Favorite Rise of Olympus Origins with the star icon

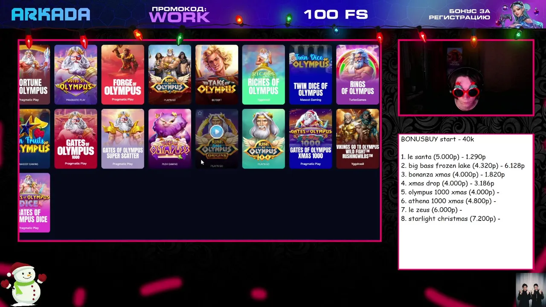click(x=200, y=113)
